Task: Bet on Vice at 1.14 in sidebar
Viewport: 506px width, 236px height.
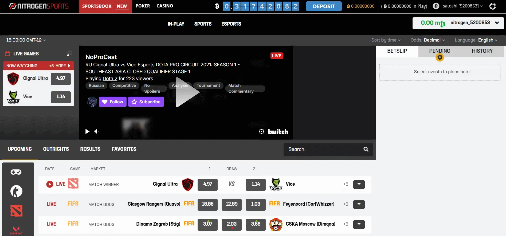Action: [61, 97]
